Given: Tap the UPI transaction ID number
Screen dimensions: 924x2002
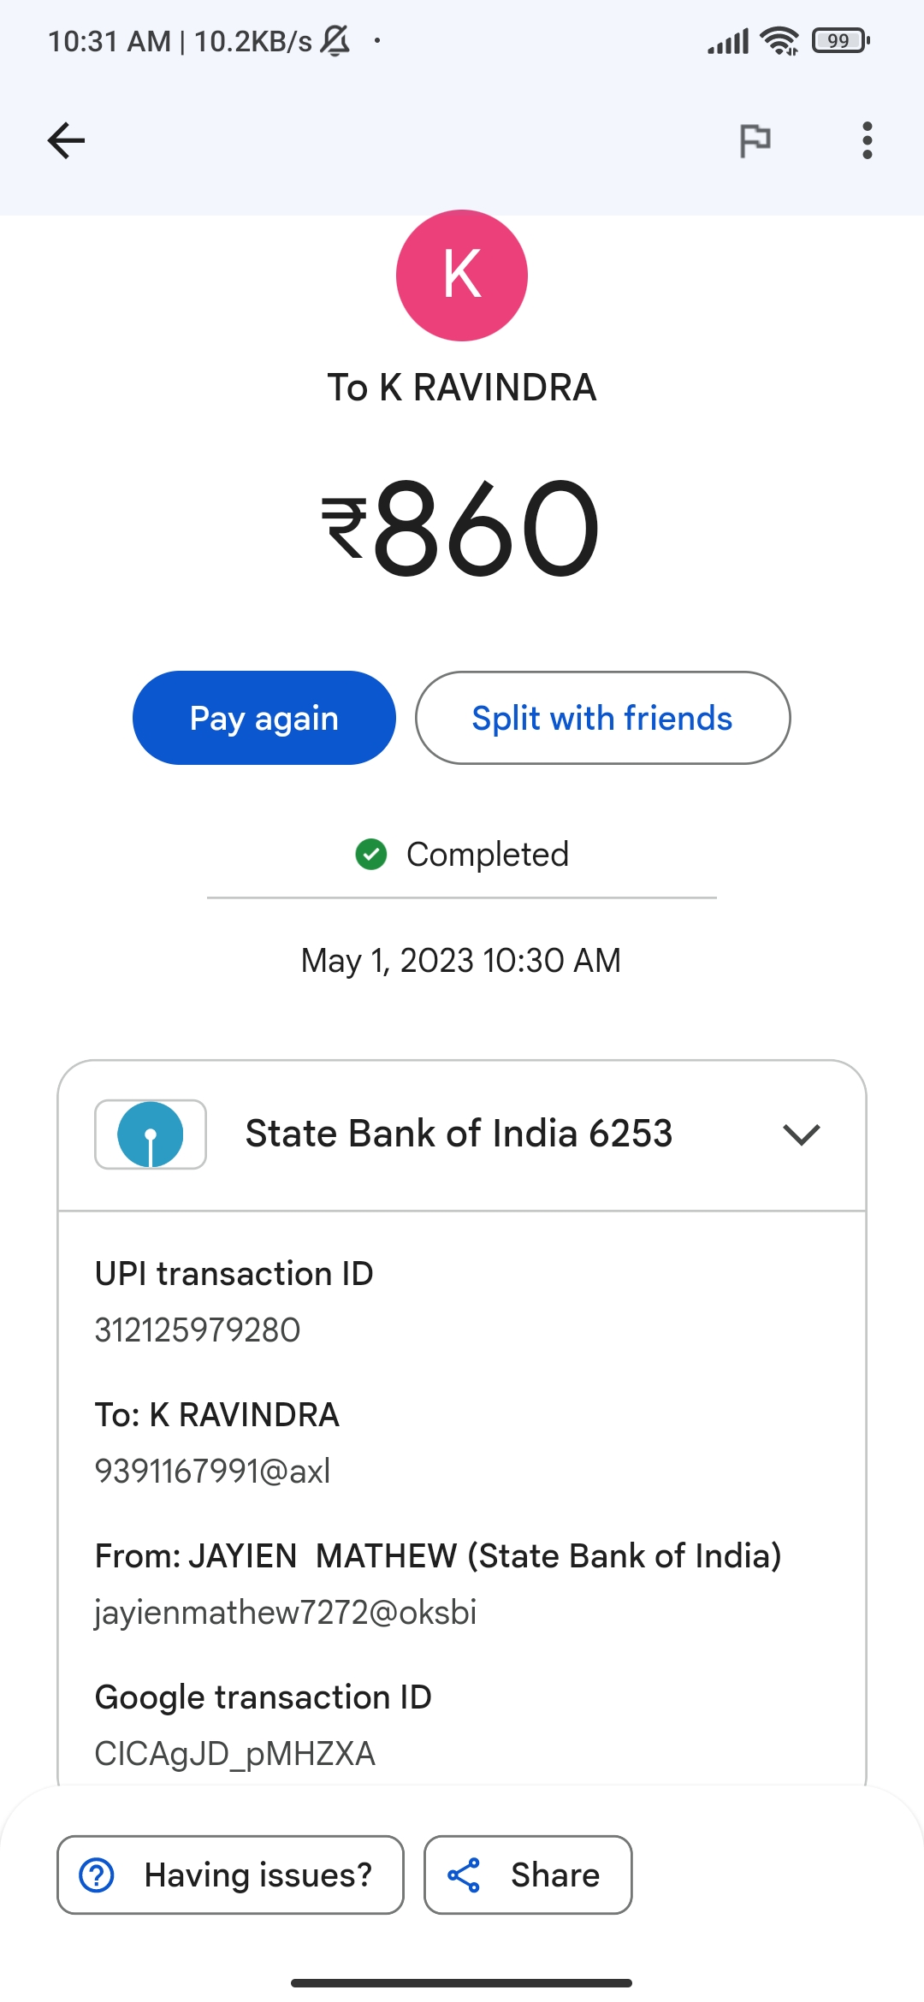Looking at the screenshot, I should [x=198, y=1330].
